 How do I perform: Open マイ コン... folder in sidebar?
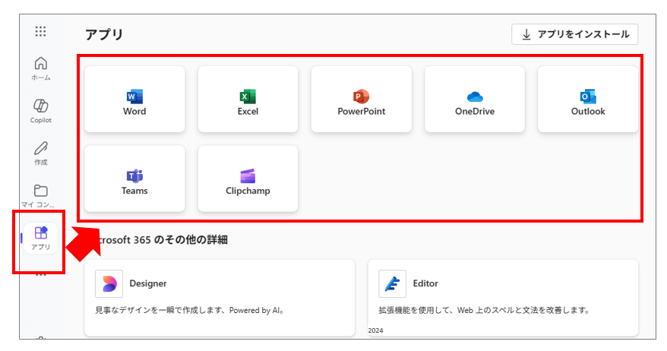click(x=40, y=196)
